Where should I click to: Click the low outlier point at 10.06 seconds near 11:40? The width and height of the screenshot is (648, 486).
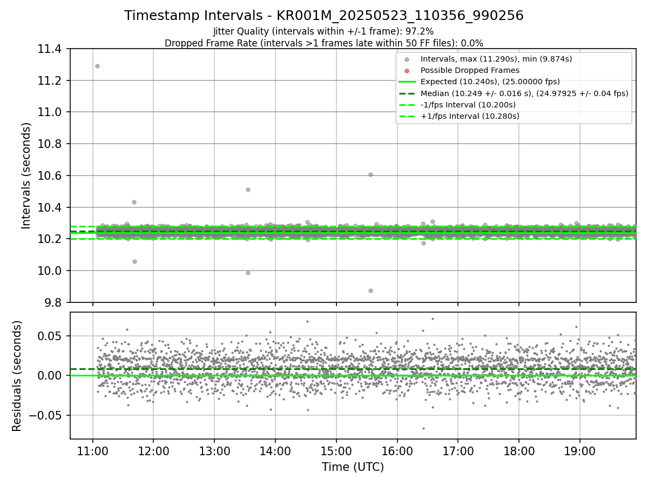click(x=134, y=261)
